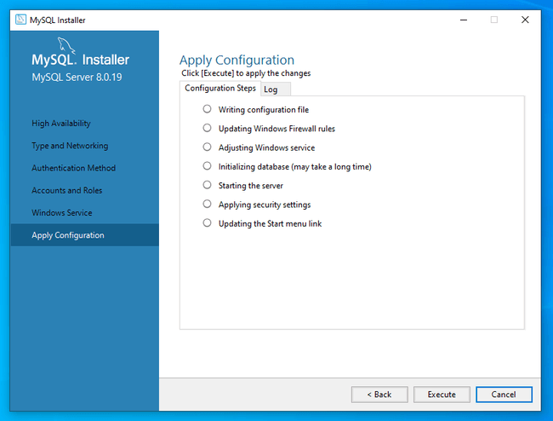Select the Updating Windows Firewall rules indicator
The image size is (553, 421).
coord(207,128)
